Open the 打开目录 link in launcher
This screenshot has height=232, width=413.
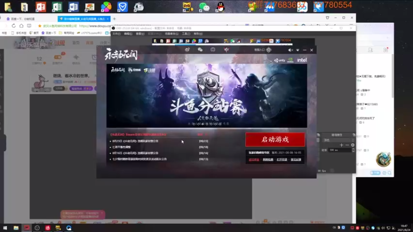point(282,160)
